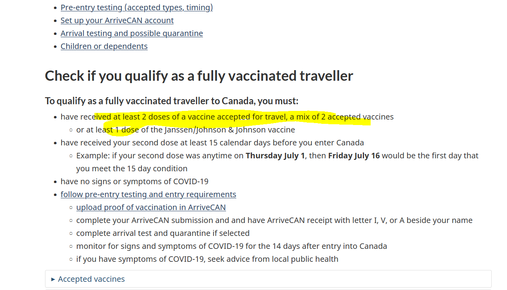507x290 pixels.
Task: Click the Accepted vaccines summary label
Action: tap(91, 279)
